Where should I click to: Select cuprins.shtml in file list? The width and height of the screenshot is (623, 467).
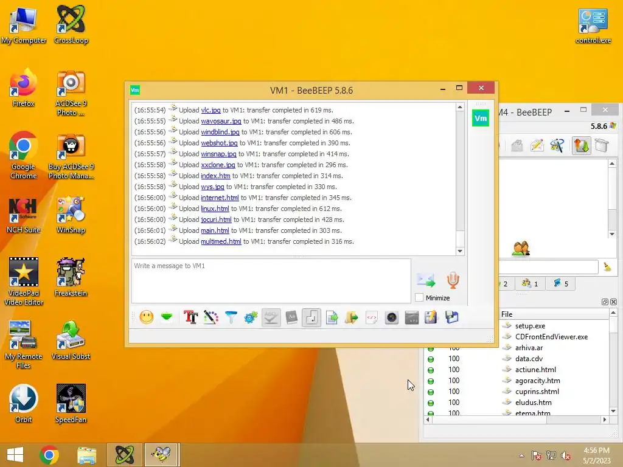tap(537, 392)
